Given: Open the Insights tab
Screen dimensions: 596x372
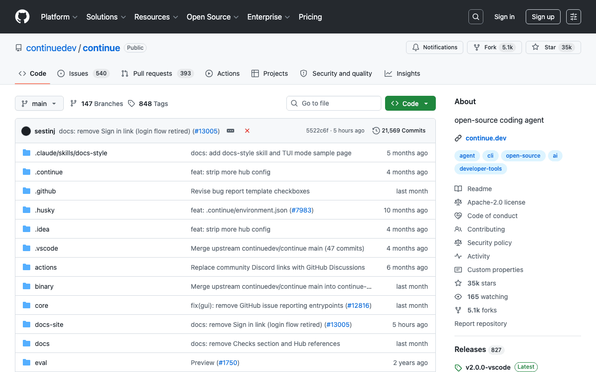Looking at the screenshot, I should pos(402,73).
